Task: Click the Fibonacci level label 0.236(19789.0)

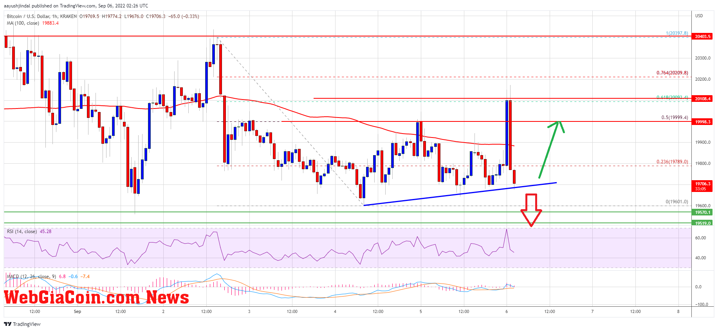Action: tap(672, 162)
